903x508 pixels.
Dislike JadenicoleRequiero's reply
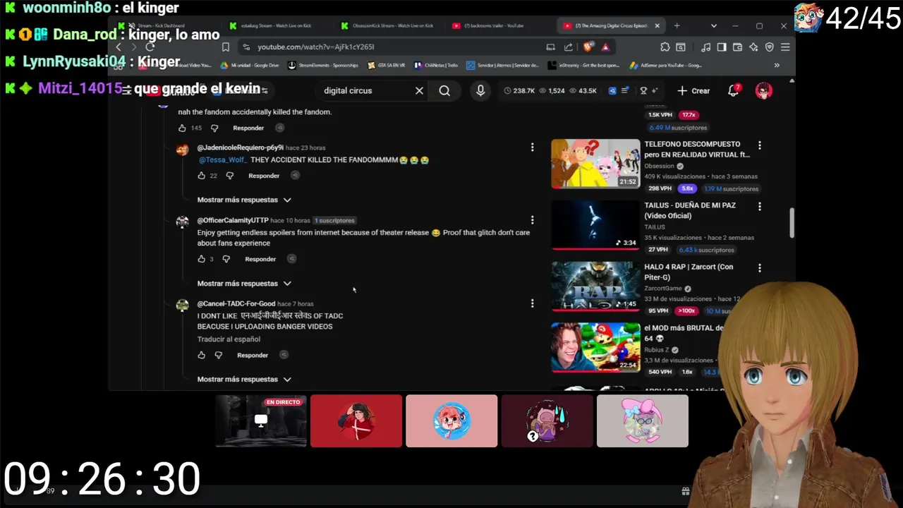[229, 176]
